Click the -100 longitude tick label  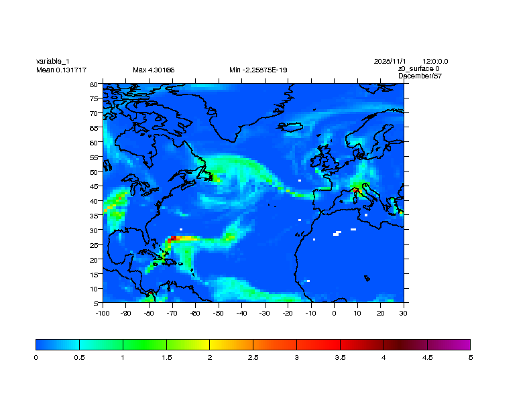102,313
